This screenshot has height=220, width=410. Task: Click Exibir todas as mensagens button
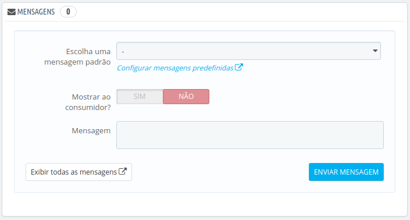tap(79, 172)
